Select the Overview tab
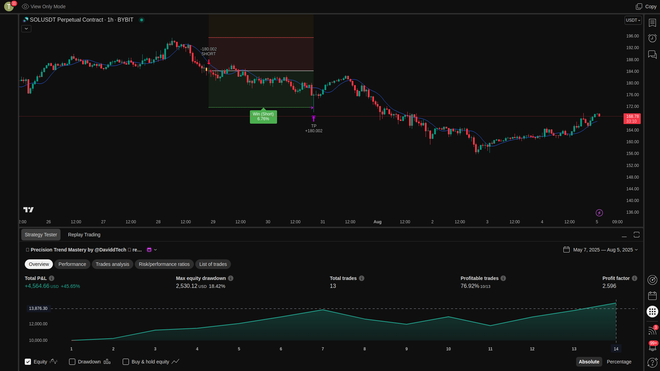660x371 pixels. pos(39,264)
